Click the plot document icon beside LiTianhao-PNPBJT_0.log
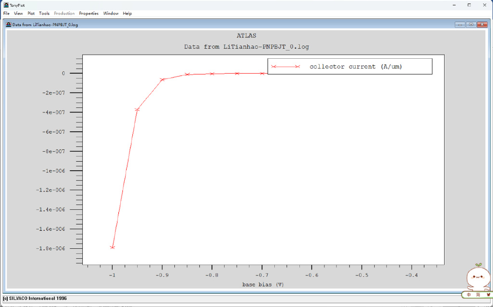This screenshot has width=493, height=307. (x=9, y=25)
